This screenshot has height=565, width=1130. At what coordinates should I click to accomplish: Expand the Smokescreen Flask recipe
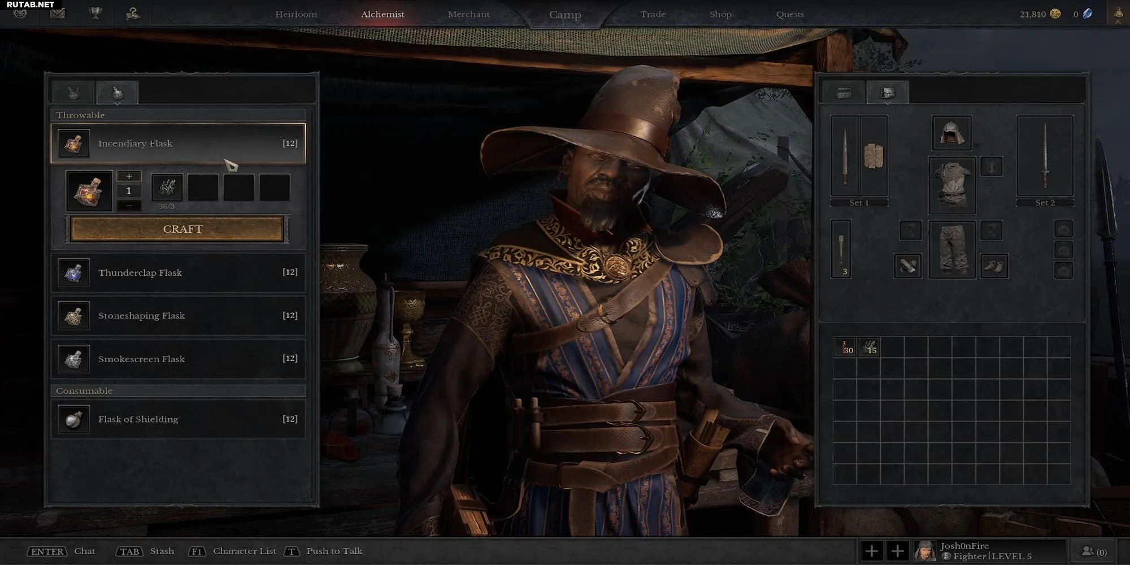click(178, 359)
